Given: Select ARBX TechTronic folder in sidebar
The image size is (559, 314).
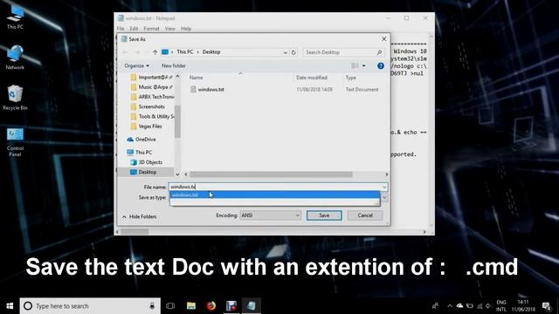Looking at the screenshot, I should tap(156, 97).
